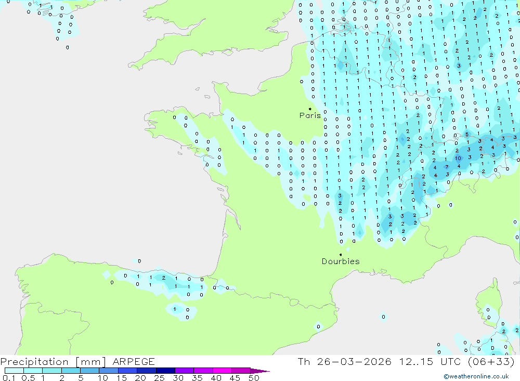Pick the 40–45 mm legend color swatch
Viewport: 520px width, 381px height.
pos(222,371)
